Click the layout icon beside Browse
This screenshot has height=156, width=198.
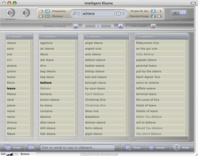coord(15,154)
